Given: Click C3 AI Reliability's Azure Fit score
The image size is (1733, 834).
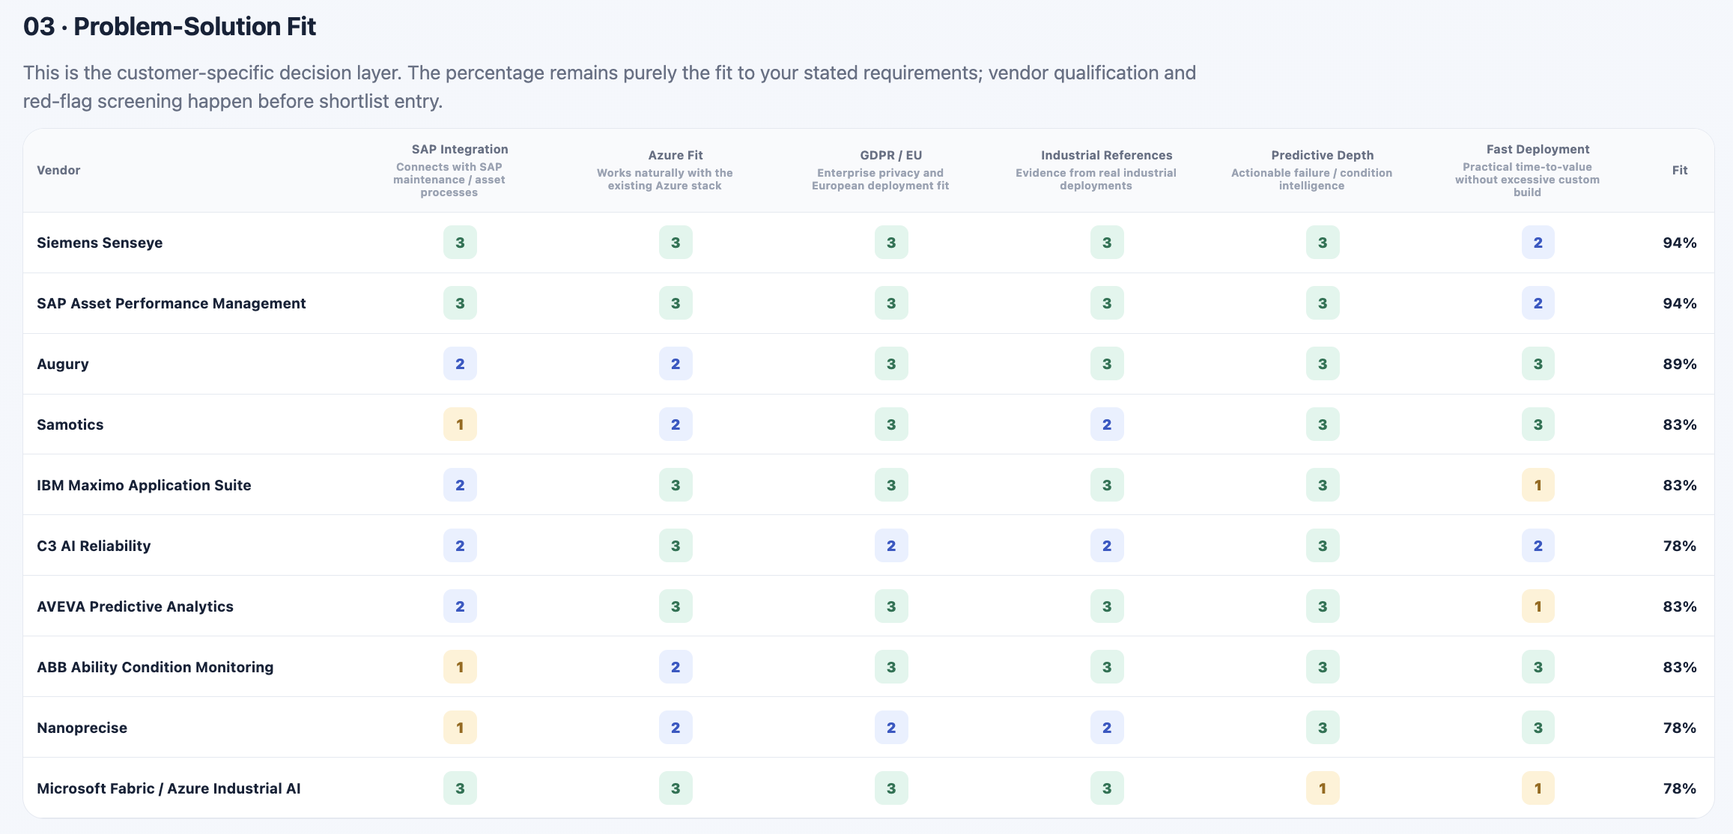Looking at the screenshot, I should 676,546.
